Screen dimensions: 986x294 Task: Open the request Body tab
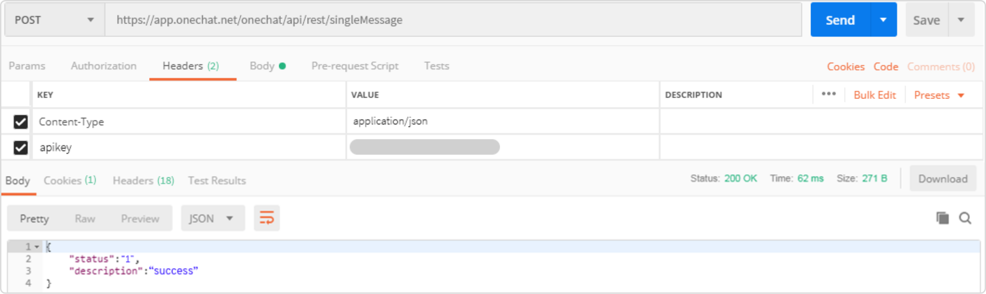267,66
